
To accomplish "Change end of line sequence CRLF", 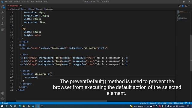I will coord(165,103).
